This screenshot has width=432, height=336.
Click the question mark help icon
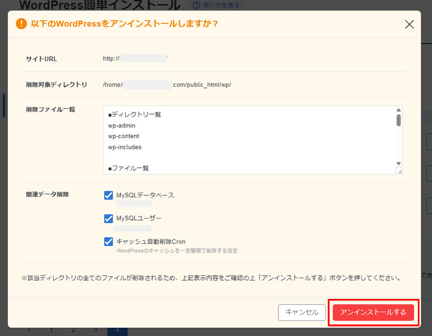tap(196, 5)
